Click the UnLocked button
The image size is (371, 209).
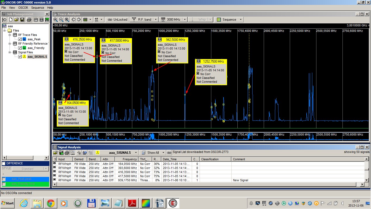[x=117, y=20]
